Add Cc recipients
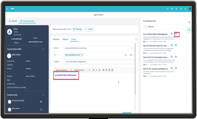 point(126,55)
